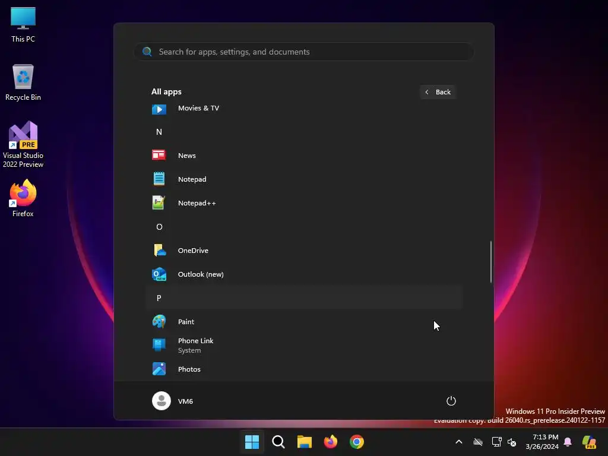Launch Google Chrome from the taskbar

pos(357,442)
